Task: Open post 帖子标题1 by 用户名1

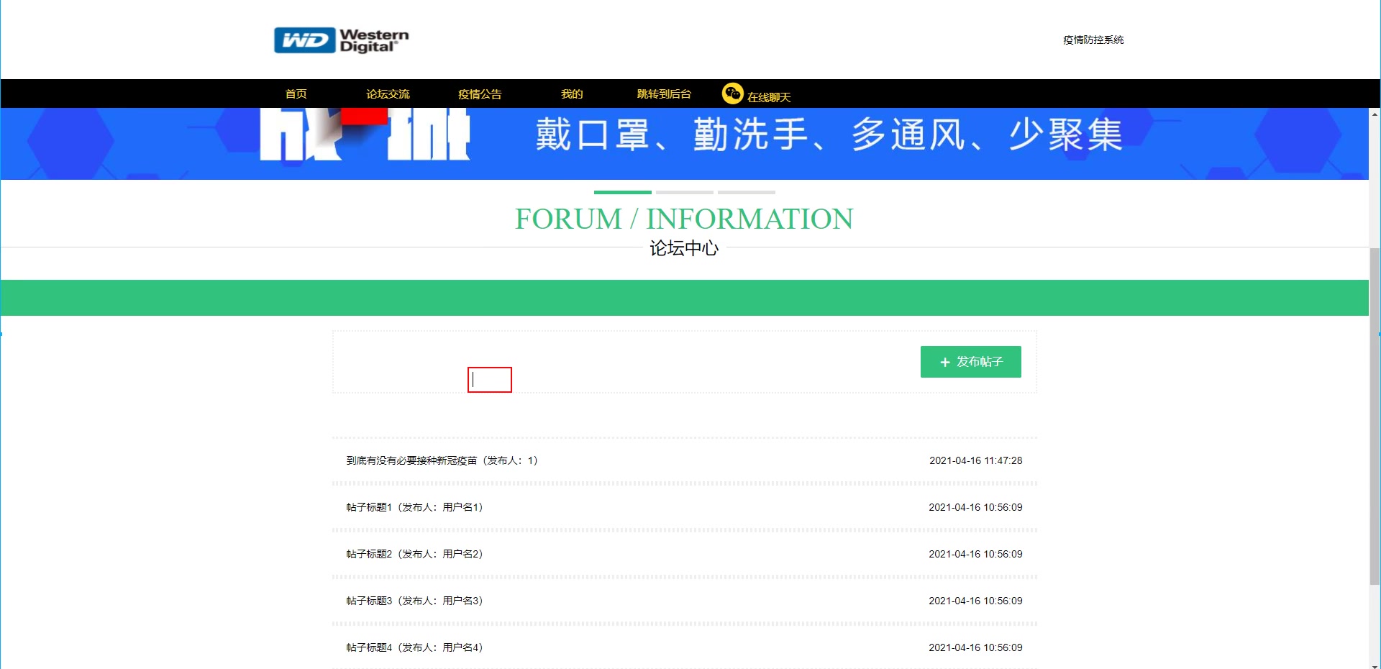Action: 414,507
